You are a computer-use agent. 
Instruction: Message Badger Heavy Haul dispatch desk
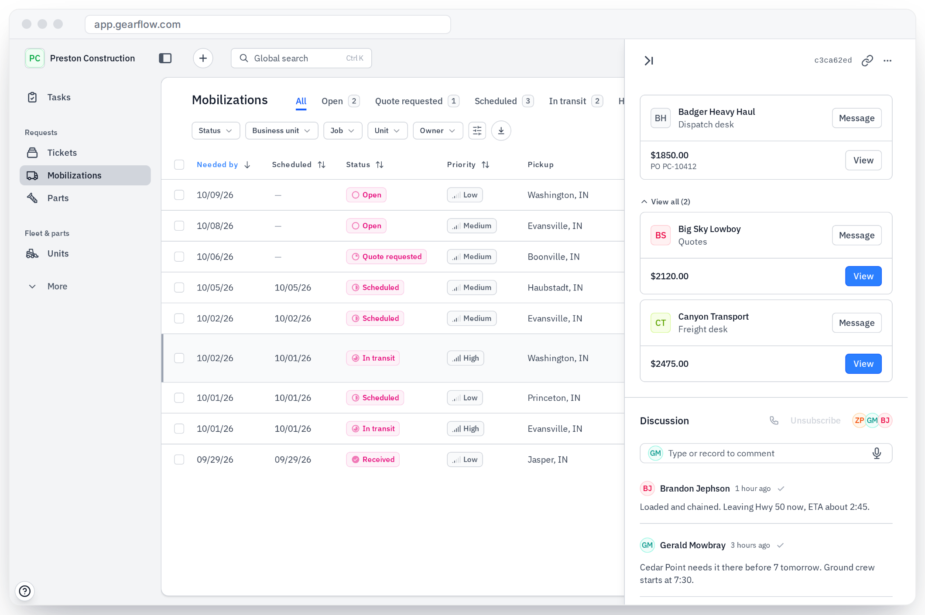click(856, 118)
